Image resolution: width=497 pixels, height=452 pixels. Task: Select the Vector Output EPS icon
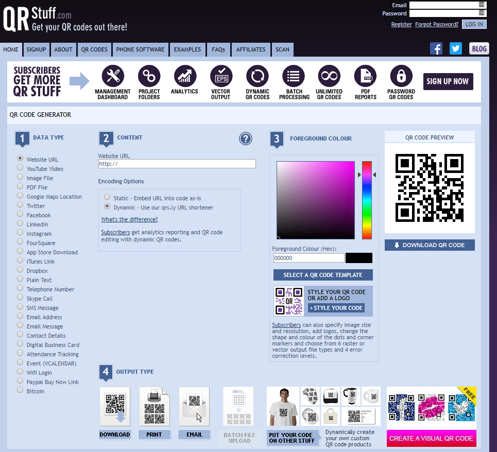pos(221,76)
